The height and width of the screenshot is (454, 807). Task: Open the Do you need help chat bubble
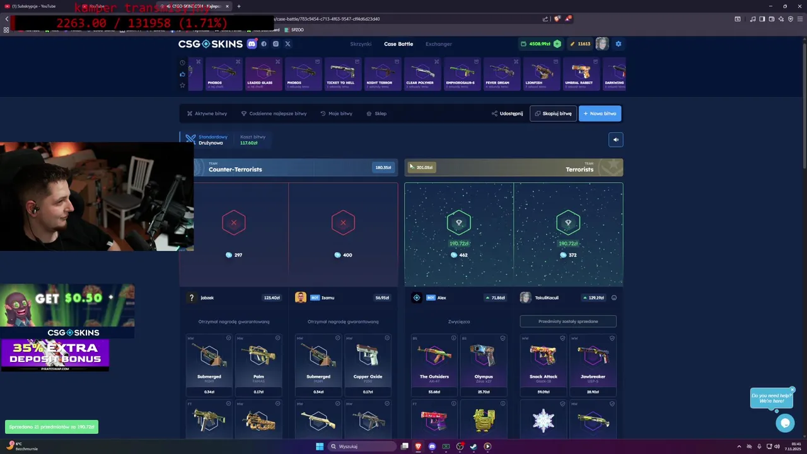(772, 398)
